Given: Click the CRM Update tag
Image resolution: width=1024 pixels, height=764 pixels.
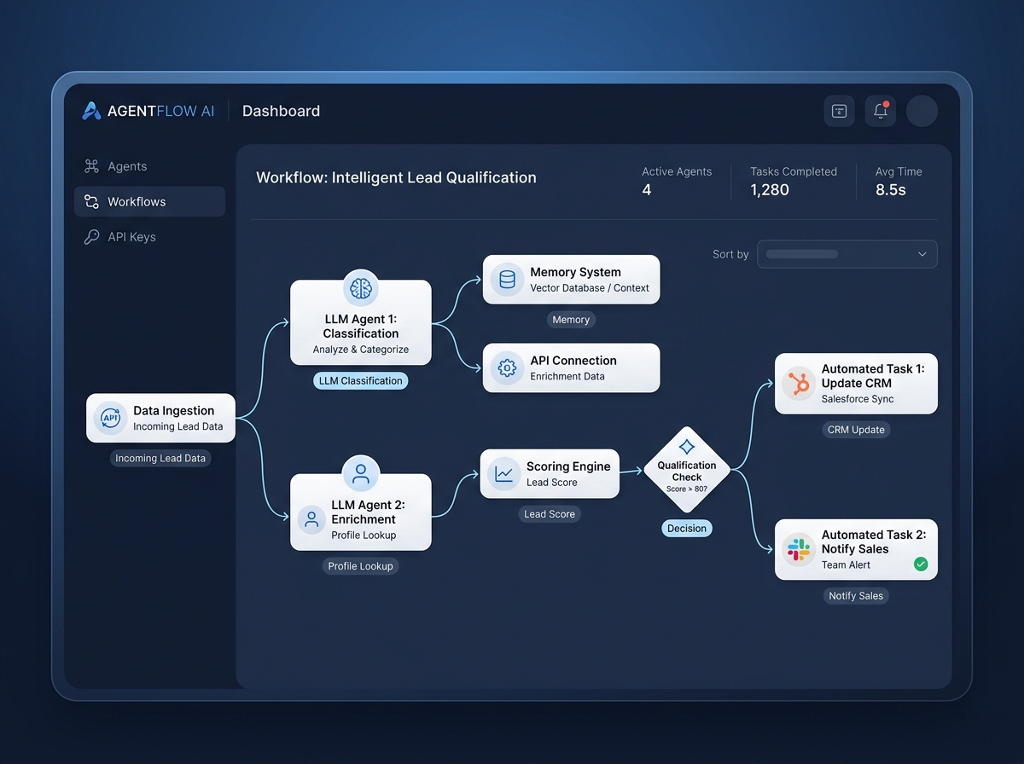Looking at the screenshot, I should [856, 430].
